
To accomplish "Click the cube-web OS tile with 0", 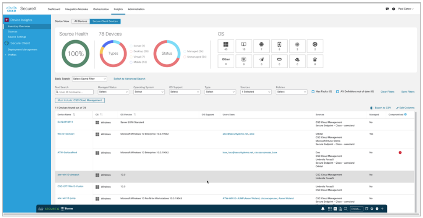I will [244, 61].
